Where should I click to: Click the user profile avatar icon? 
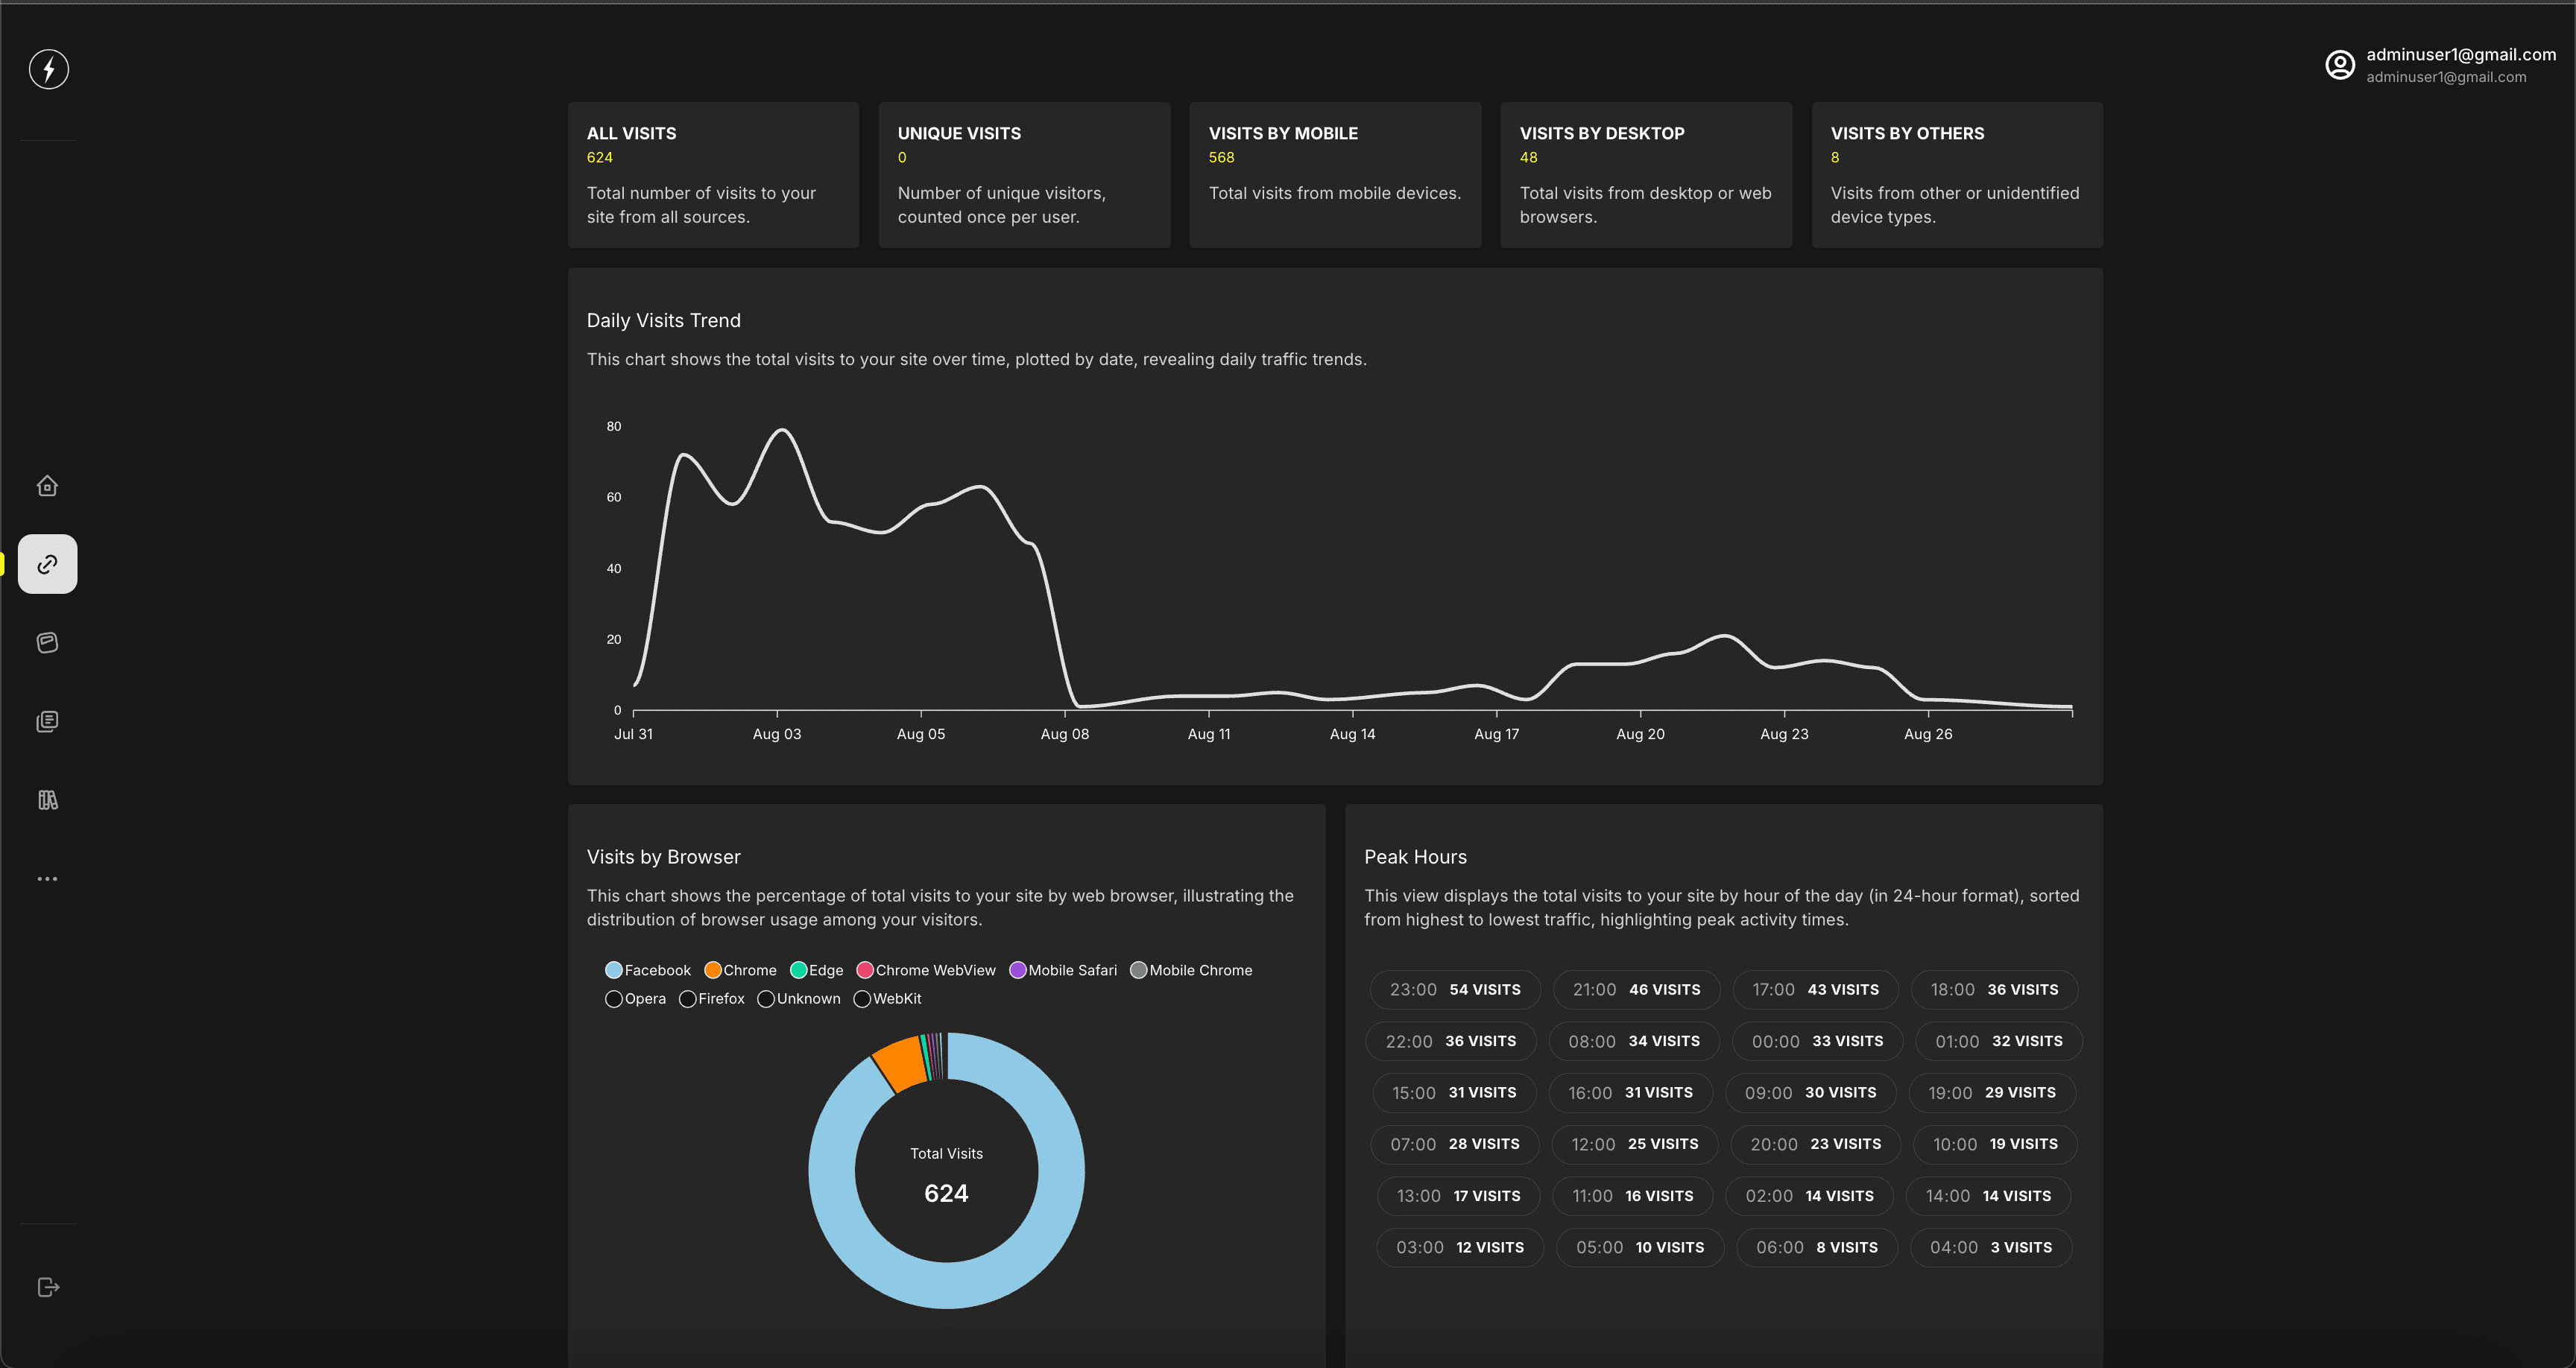(2340, 65)
